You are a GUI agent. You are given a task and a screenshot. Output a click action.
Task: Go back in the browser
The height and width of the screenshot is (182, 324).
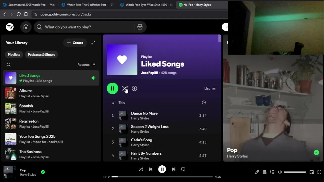coord(5,14)
